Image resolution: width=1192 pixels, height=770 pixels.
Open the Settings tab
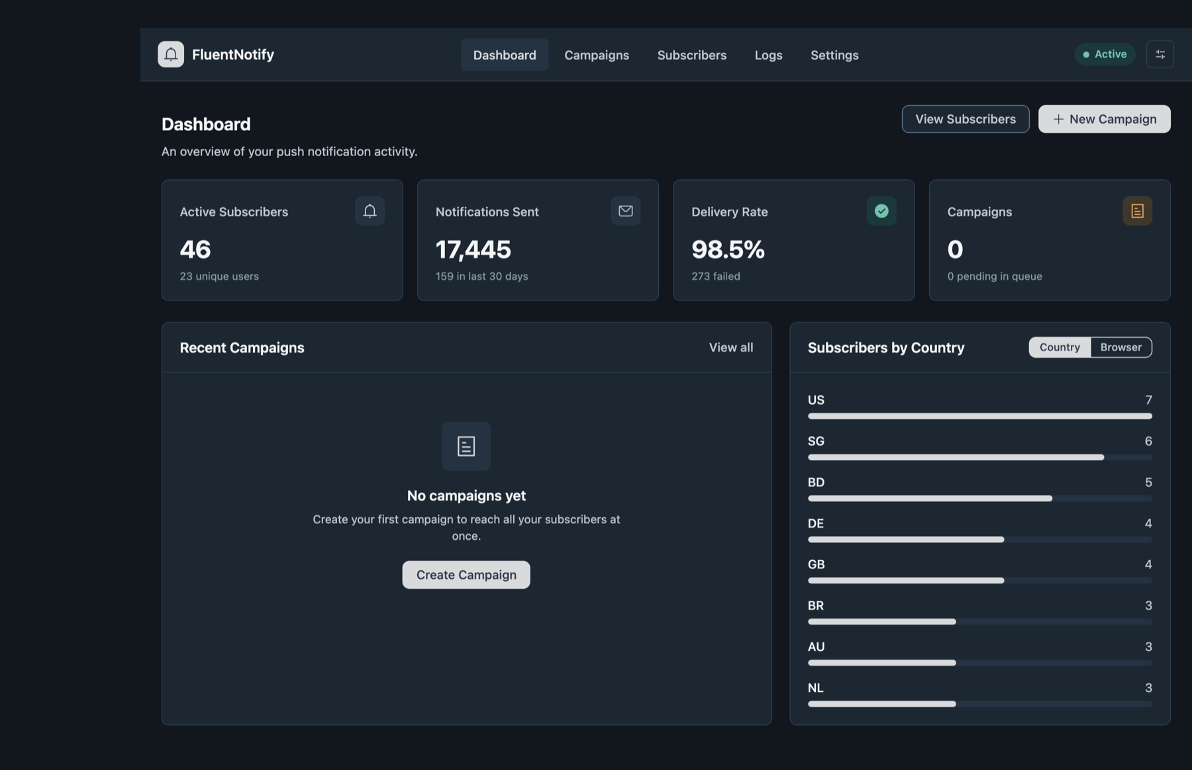(834, 55)
